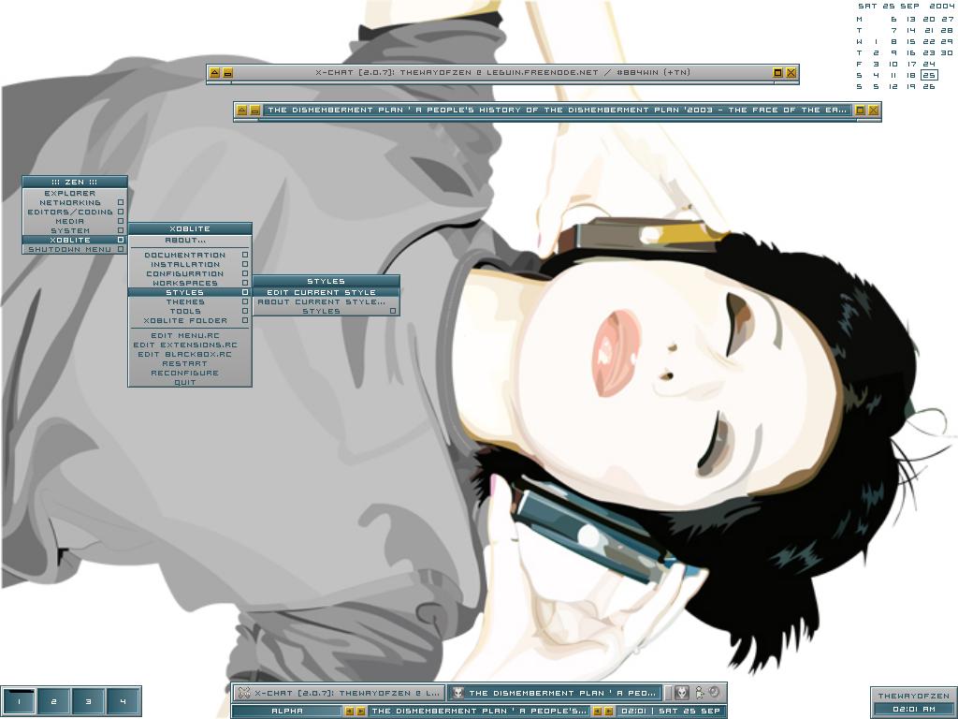Open Explorer from the Zen menu
The height and width of the screenshot is (719, 958).
[x=75, y=193]
